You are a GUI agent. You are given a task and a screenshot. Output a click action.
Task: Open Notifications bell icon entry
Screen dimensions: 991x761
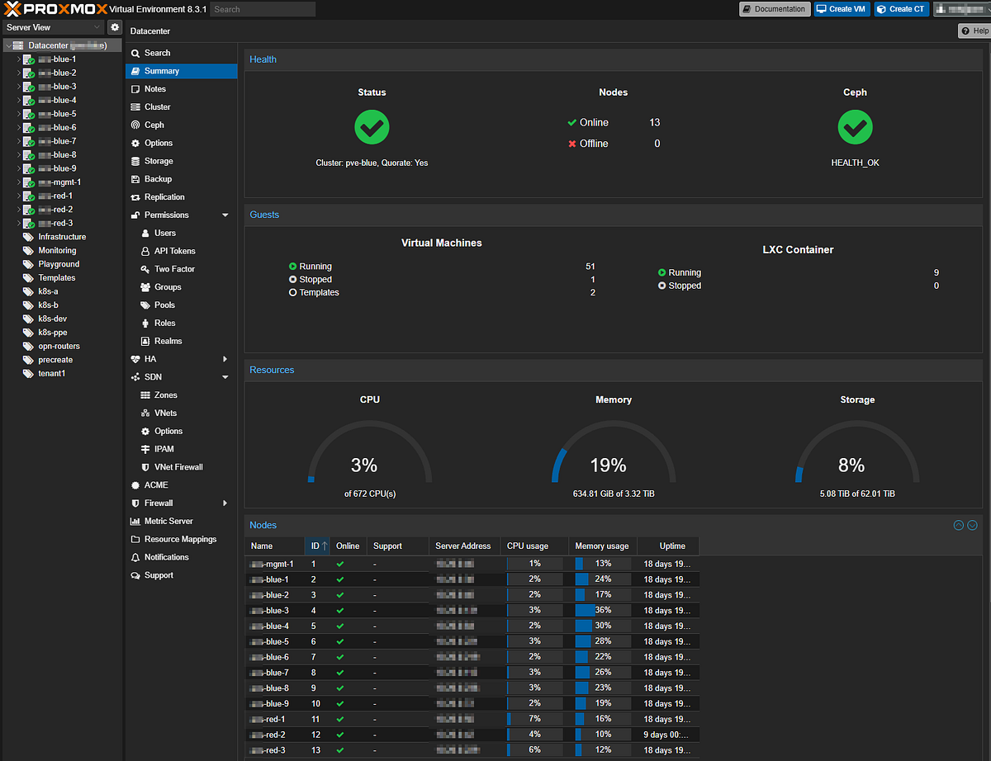(x=135, y=558)
